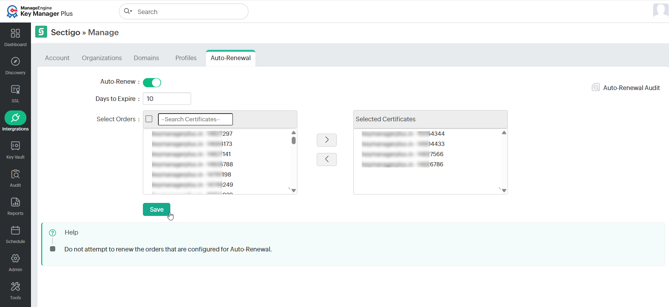Select the order ending in 788
Screen dimensions: 669x307
(x=193, y=164)
